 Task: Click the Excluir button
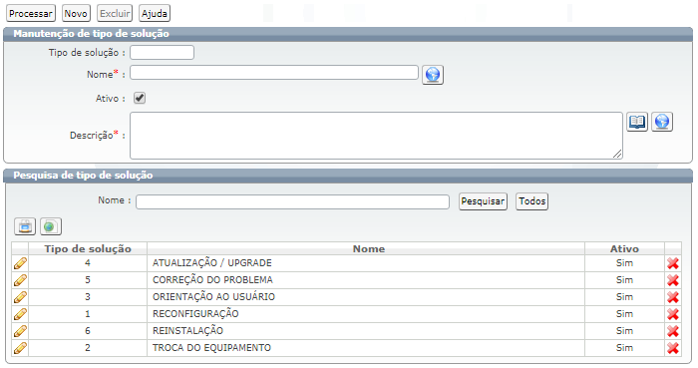(x=115, y=13)
